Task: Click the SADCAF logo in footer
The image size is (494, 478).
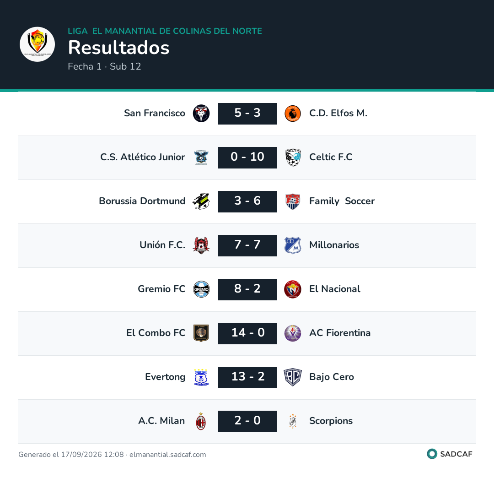Action: coord(450,454)
